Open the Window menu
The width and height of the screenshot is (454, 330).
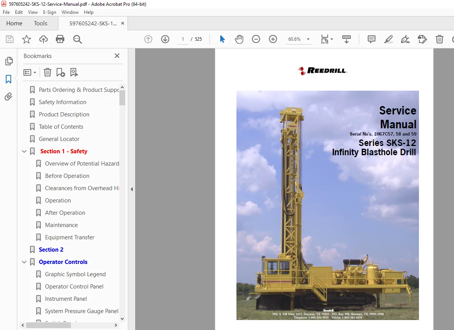(70, 12)
